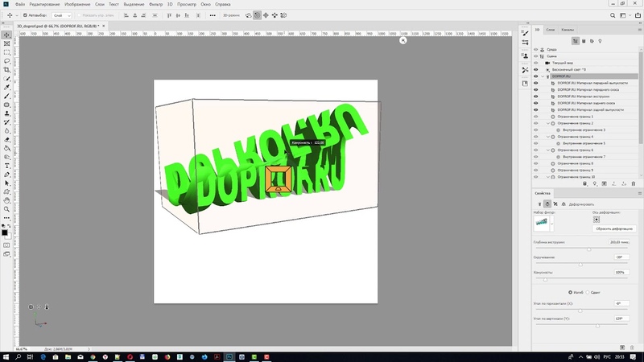Open the Редактирование menu
The height and width of the screenshot is (362, 644).
(x=44, y=4)
